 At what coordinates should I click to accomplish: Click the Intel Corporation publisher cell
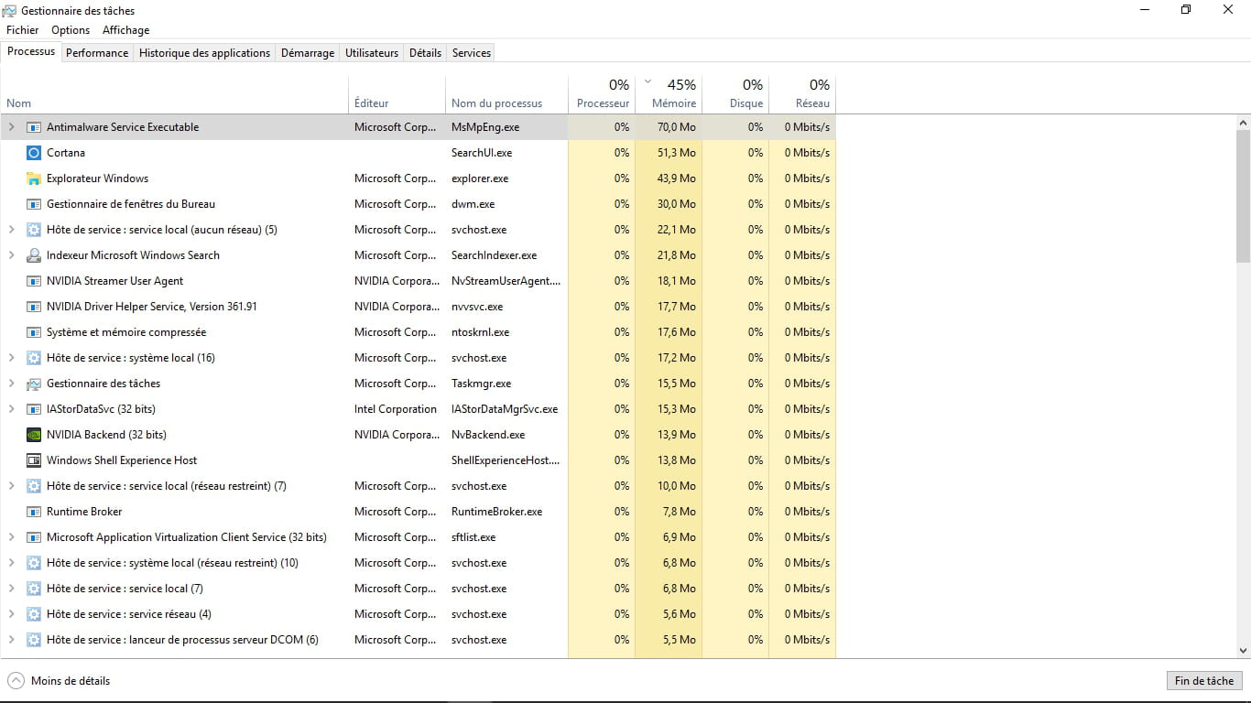tap(396, 409)
